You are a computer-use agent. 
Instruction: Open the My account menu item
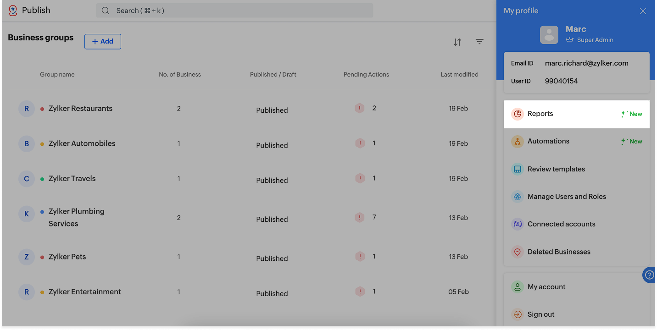546,287
